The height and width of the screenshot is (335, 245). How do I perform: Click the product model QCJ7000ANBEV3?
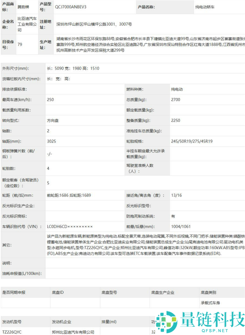tap(71, 7)
